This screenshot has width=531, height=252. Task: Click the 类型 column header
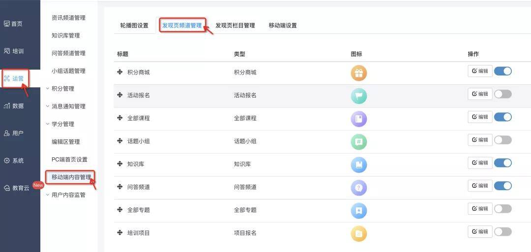click(x=239, y=54)
